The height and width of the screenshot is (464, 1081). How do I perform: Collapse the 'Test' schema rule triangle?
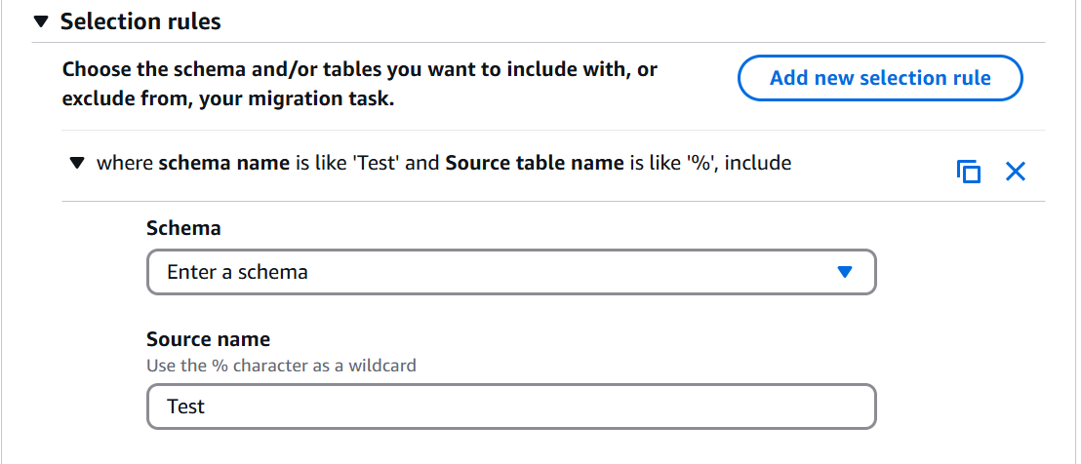click(x=77, y=163)
